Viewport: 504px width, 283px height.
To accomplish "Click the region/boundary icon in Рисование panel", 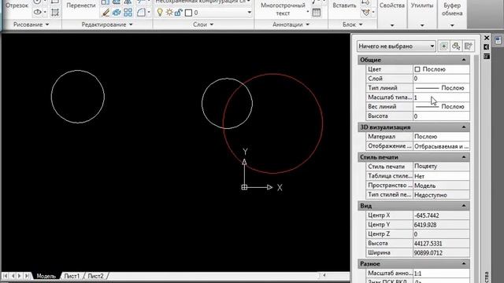I will coord(55,13).
